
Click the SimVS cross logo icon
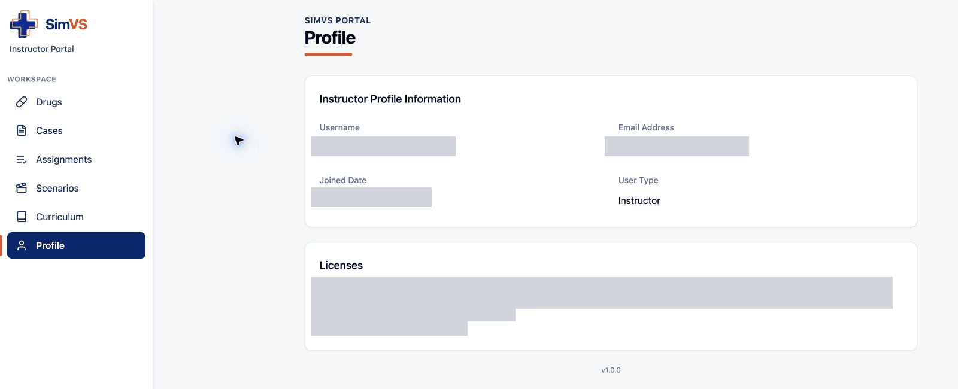coord(24,24)
